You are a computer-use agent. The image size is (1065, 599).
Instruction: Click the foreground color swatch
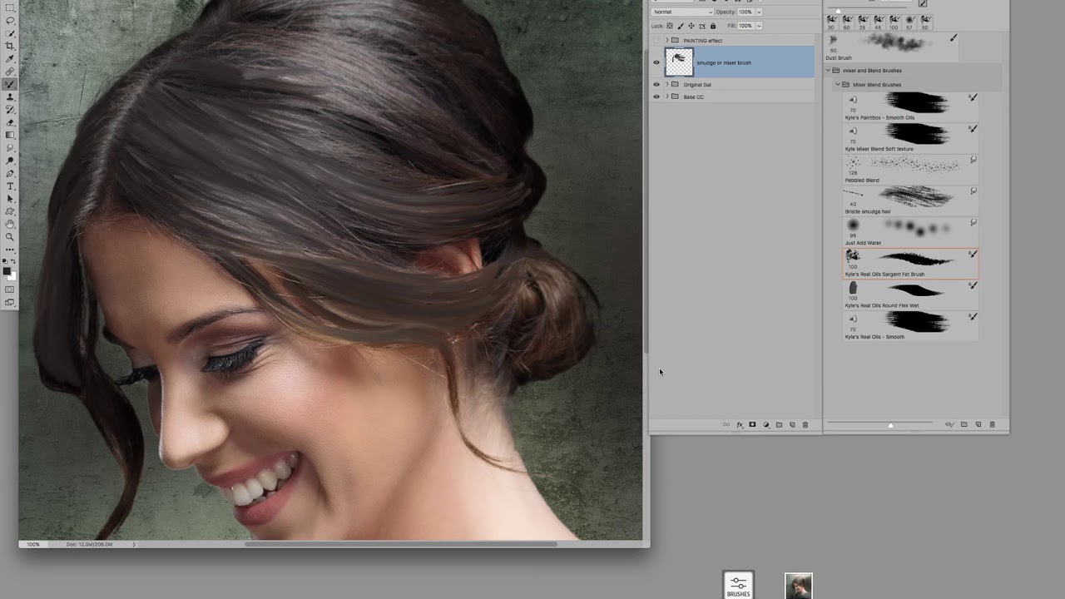tap(7, 271)
